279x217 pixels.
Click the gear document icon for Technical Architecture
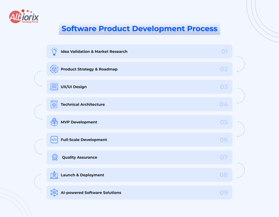[54, 104]
